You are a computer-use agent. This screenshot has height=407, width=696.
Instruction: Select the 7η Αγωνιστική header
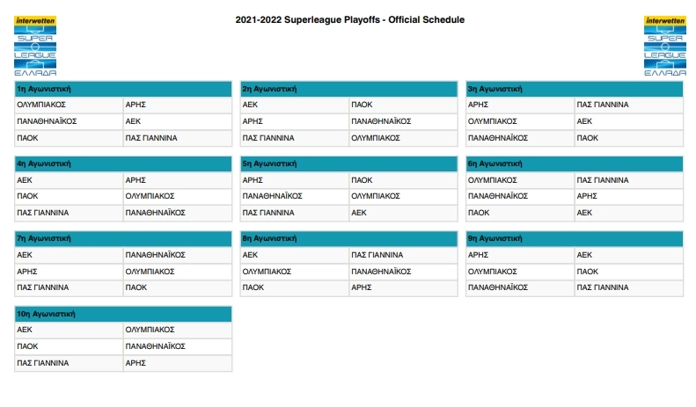pos(123,238)
